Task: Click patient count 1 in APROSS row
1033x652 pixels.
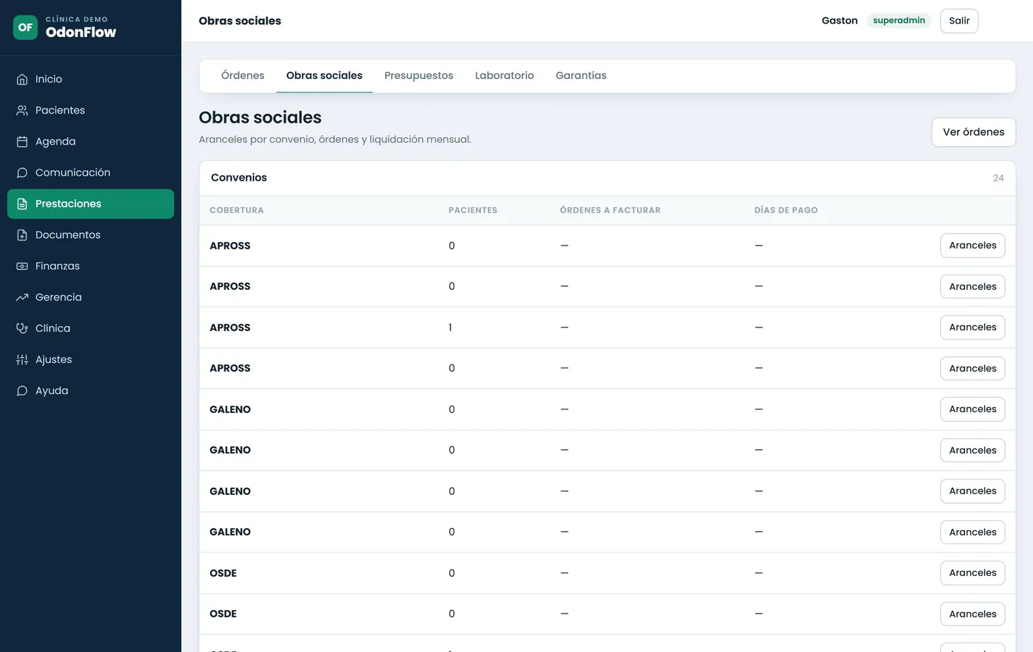Action: tap(450, 327)
